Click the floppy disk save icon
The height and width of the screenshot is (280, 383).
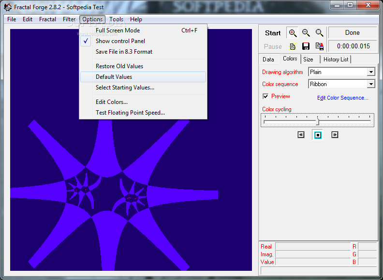click(306, 46)
